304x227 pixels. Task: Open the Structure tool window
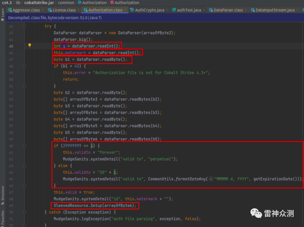(x=3, y=195)
